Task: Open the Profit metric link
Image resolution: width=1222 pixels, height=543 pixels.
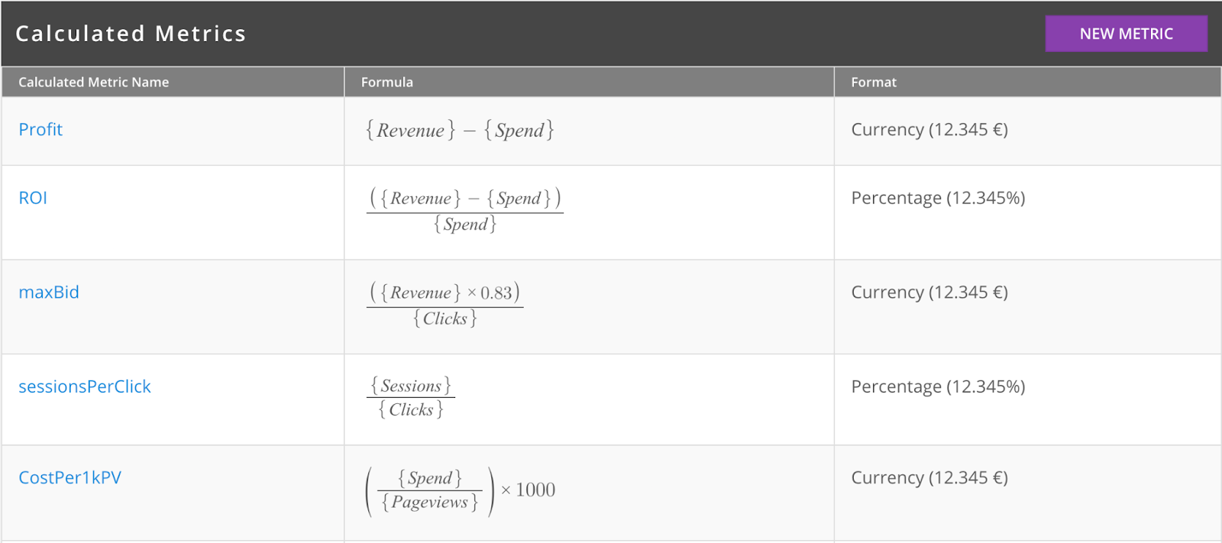Action: [40, 129]
